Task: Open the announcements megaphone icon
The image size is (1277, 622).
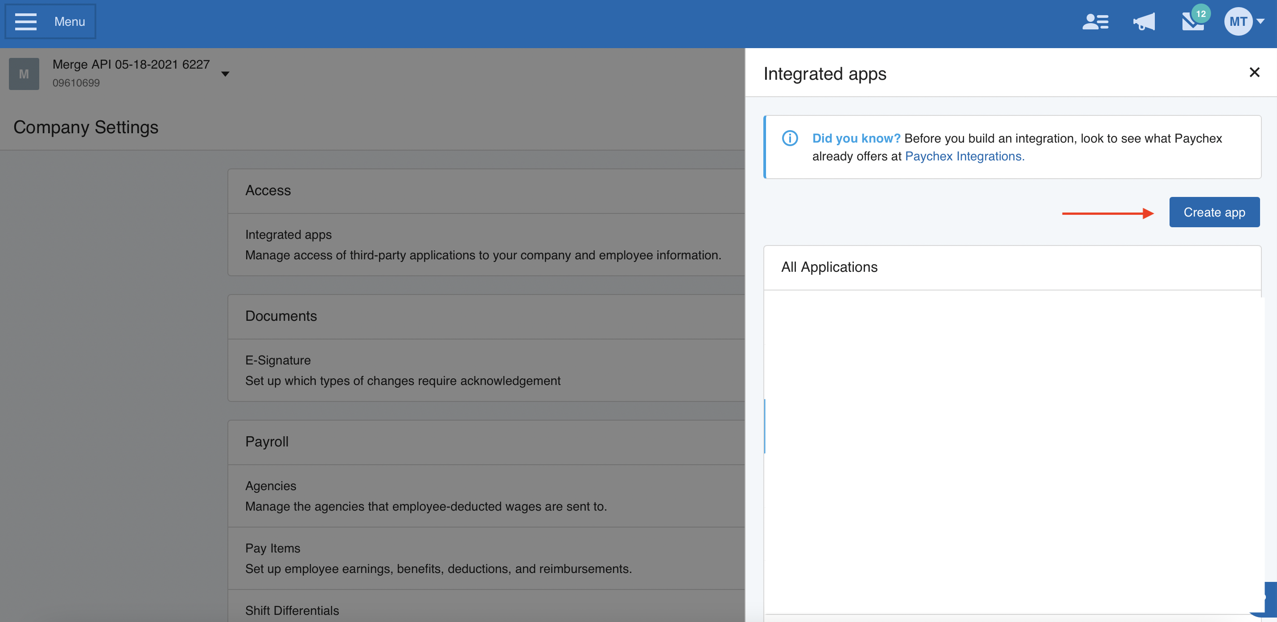Action: coord(1144,22)
